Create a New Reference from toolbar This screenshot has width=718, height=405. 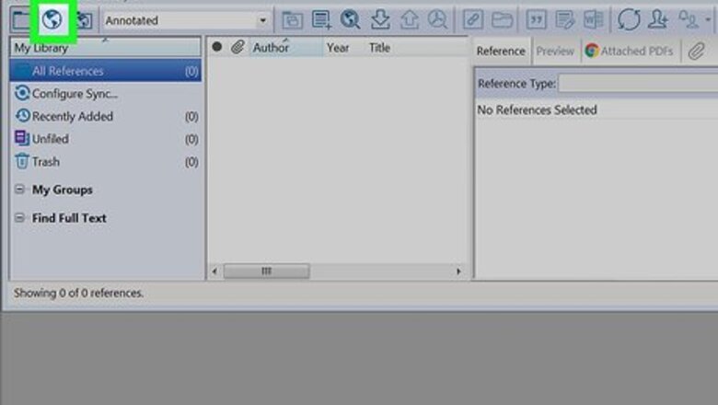tap(321, 20)
